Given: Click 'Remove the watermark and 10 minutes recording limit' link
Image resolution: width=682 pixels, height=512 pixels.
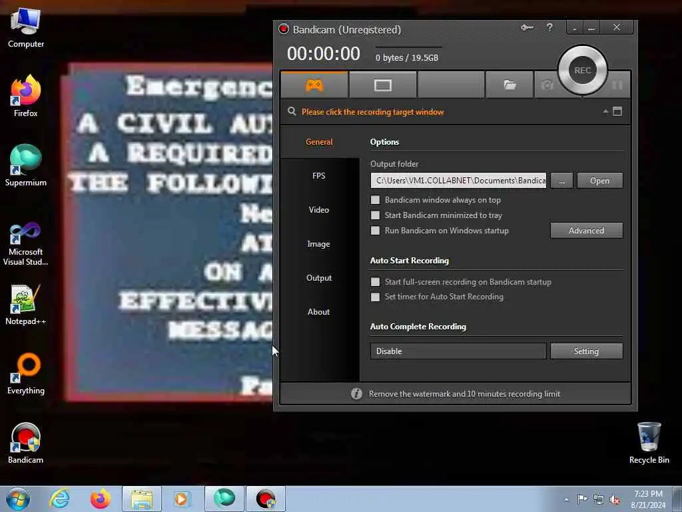Looking at the screenshot, I should tap(464, 393).
